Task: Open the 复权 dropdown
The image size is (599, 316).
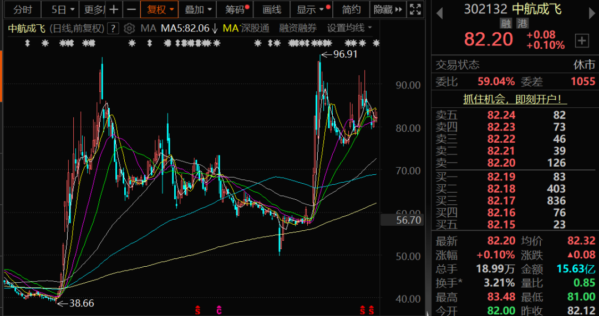Action: coord(159,9)
